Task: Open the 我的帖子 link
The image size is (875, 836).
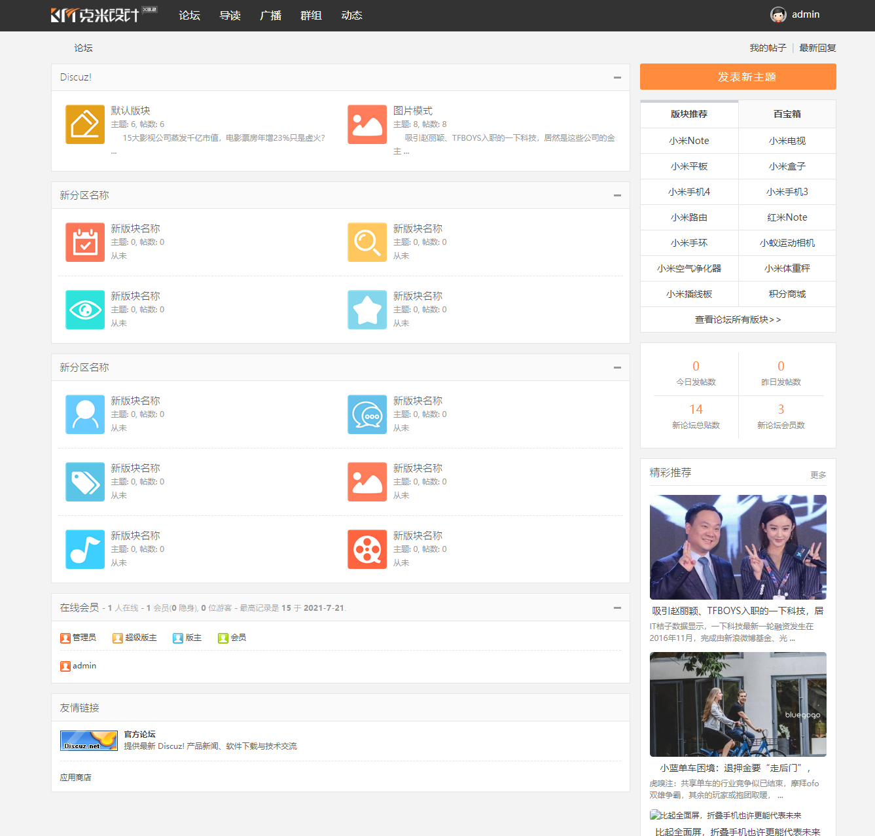Action: pos(768,48)
